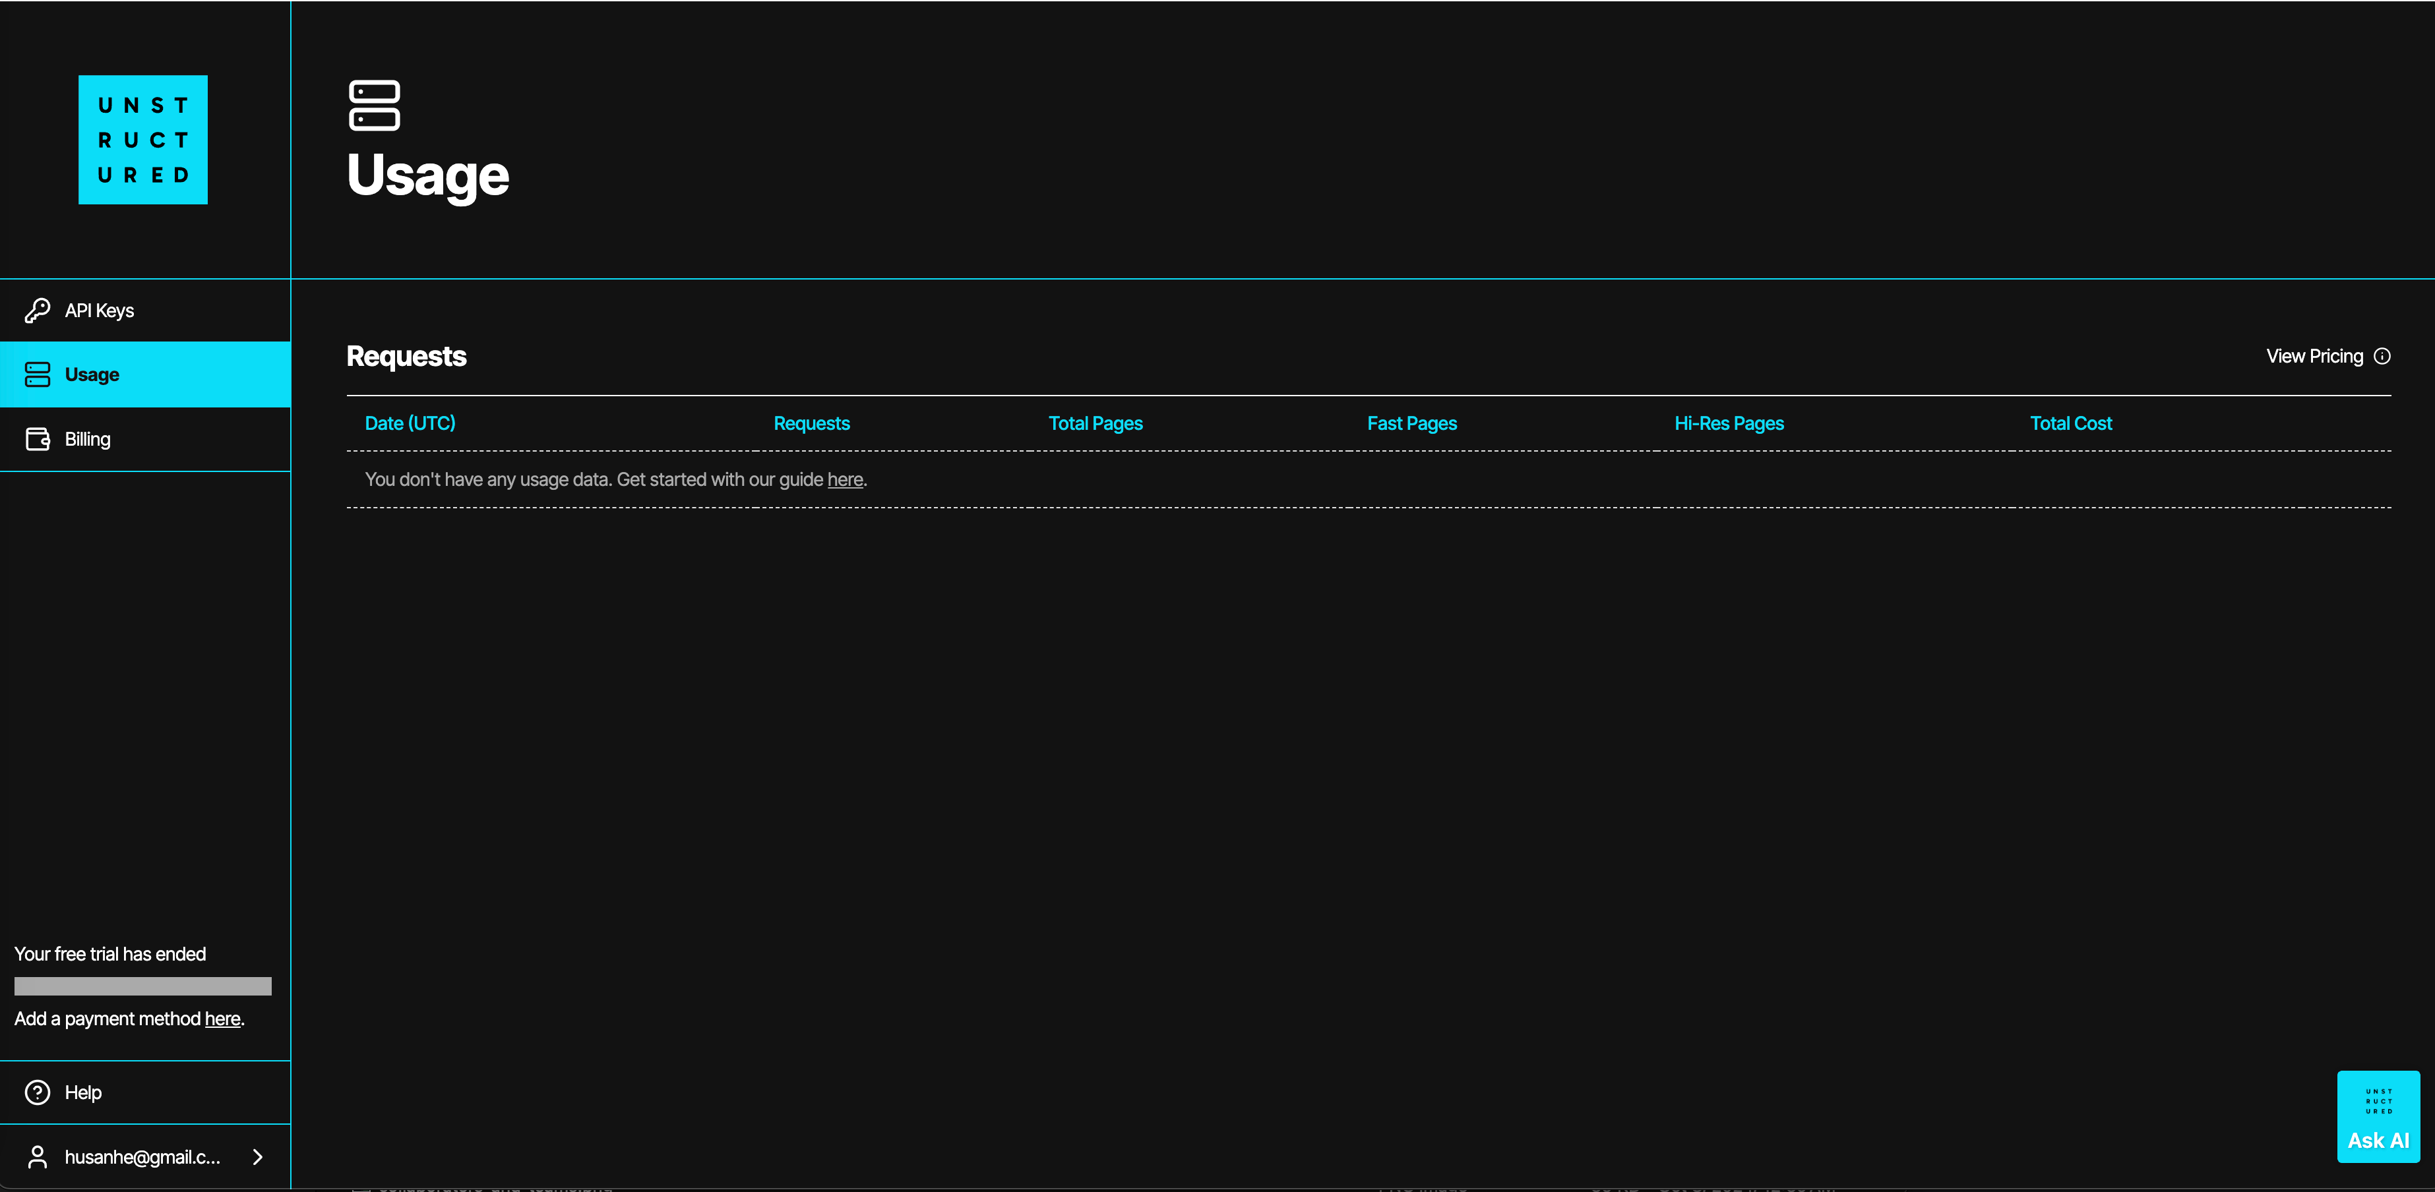
Task: Click the user profile icon
Action: tap(37, 1157)
